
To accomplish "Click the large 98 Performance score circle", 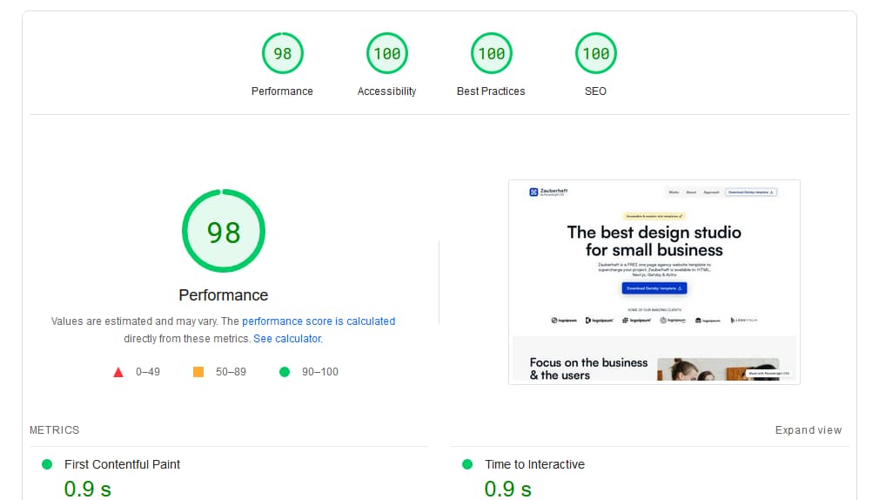I will pyautogui.click(x=224, y=231).
